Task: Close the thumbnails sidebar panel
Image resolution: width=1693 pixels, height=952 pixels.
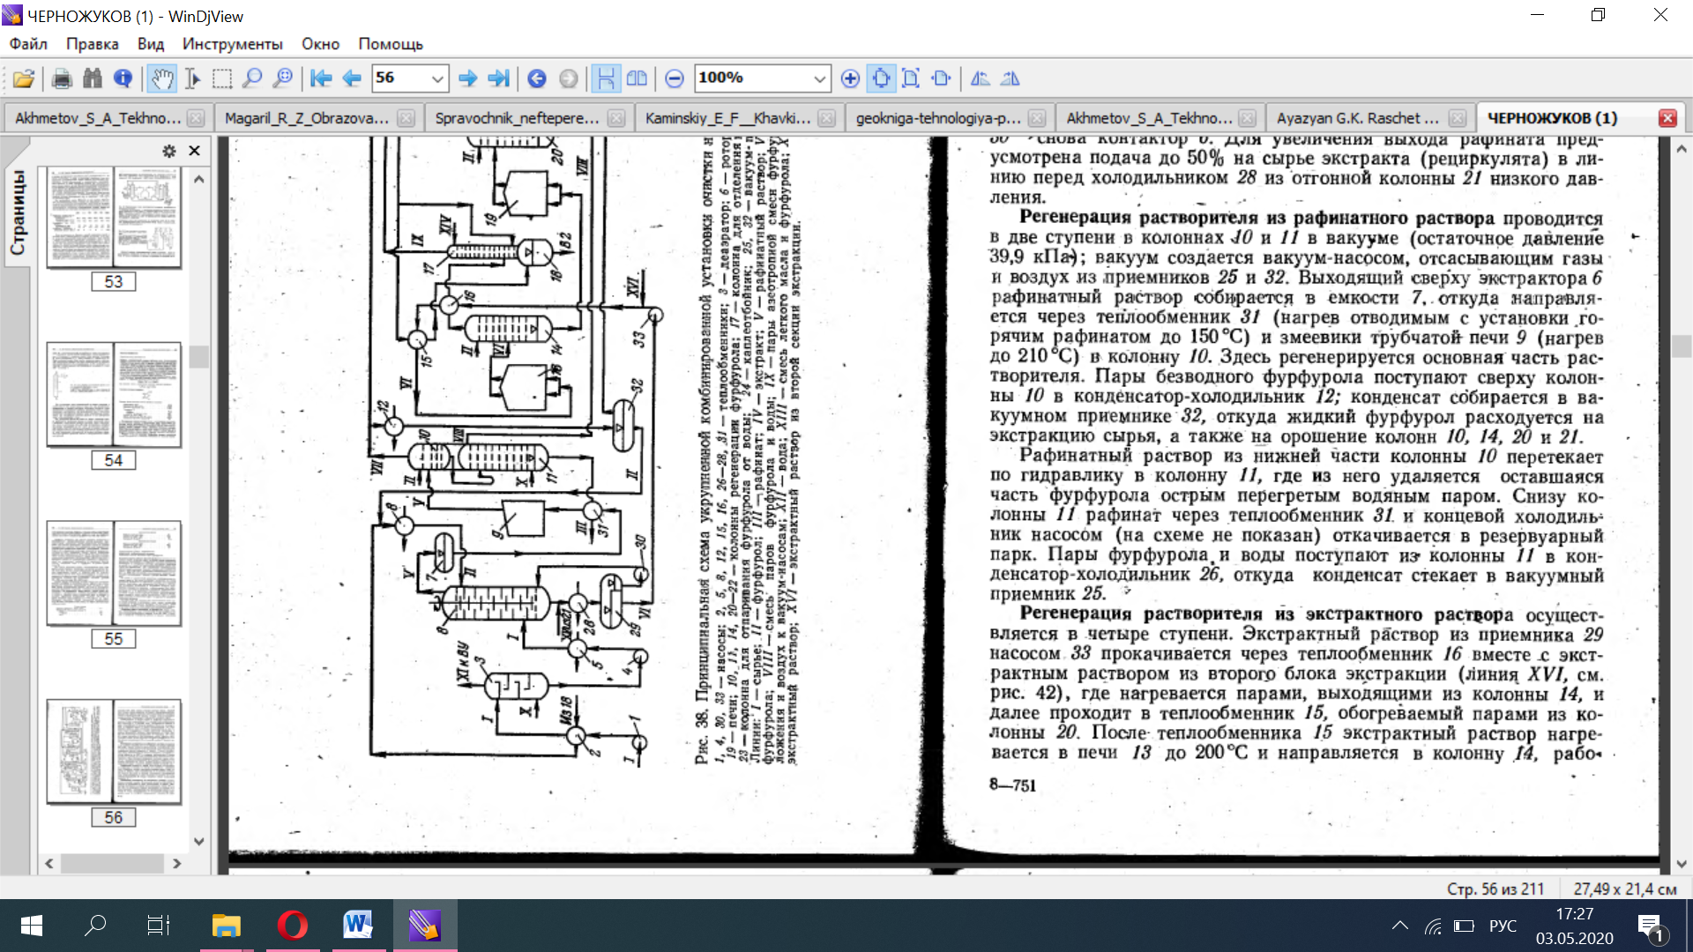Action: pos(195,151)
